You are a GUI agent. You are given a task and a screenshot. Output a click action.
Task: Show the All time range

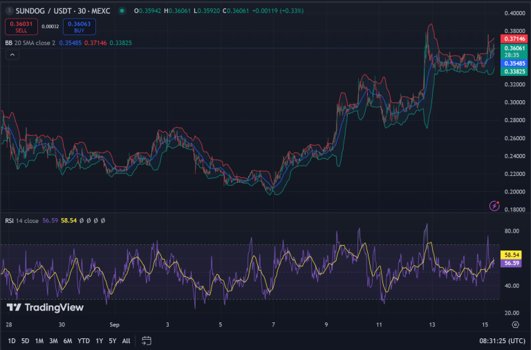[126, 340]
